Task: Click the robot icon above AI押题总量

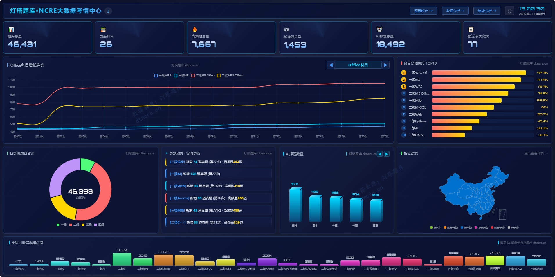Action: pyautogui.click(x=379, y=30)
